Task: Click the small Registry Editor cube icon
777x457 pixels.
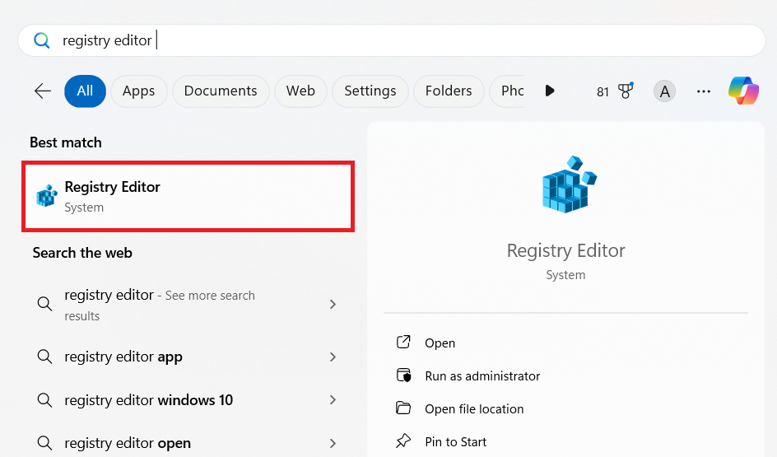Action: click(x=47, y=195)
